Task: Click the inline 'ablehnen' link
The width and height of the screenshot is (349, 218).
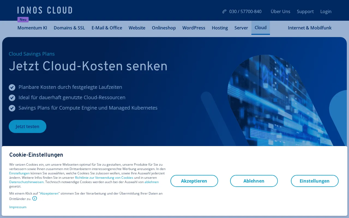Action: 152,182
